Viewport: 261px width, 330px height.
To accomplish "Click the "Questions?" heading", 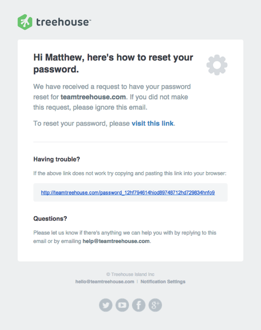I will 50,219.
